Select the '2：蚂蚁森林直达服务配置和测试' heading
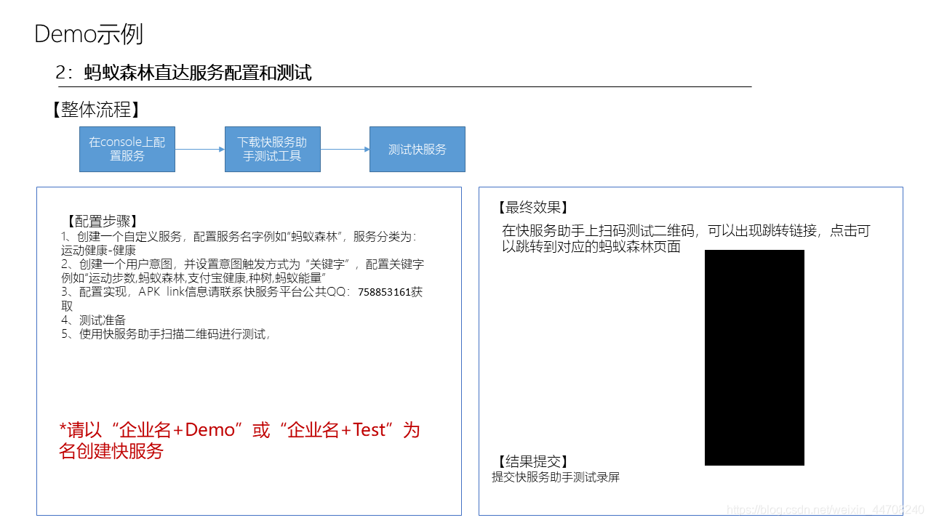The height and width of the screenshot is (523, 931). point(183,73)
